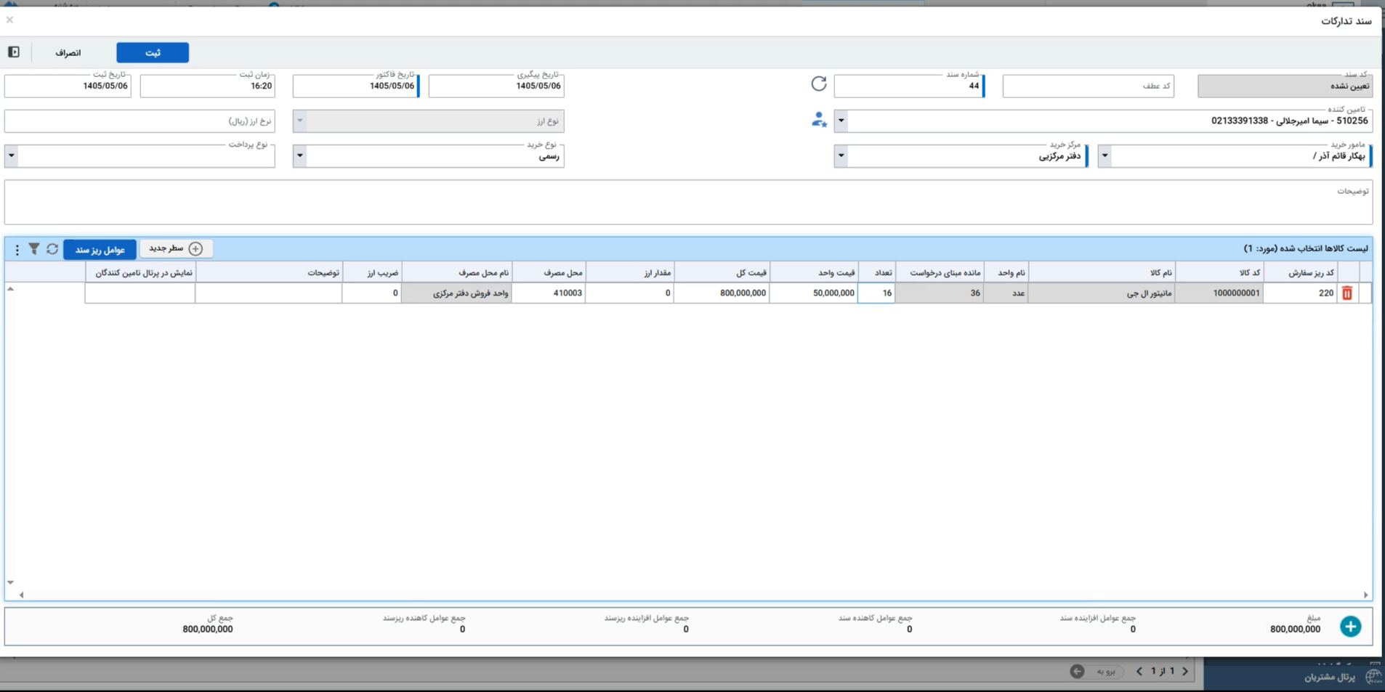Close the سند تدارکات dialog
Viewport: 1385px width, 692px height.
9,20
